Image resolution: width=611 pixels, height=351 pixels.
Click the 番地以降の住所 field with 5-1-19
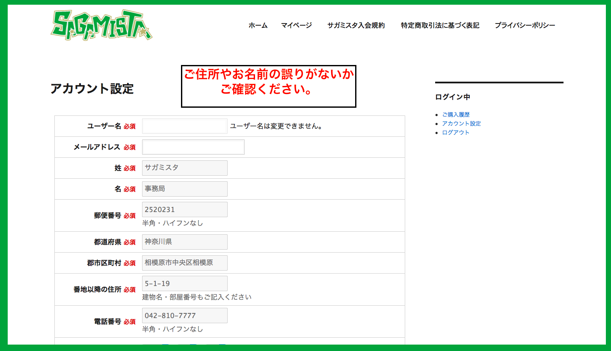(x=185, y=283)
